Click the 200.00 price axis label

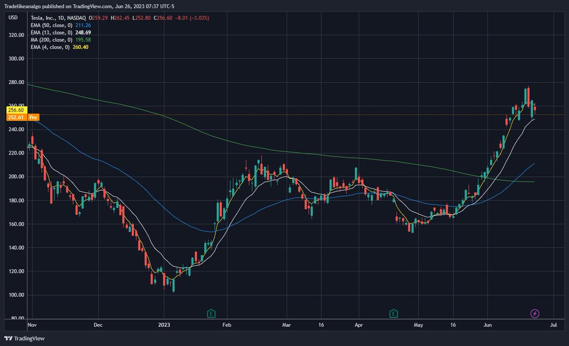[x=16, y=177]
